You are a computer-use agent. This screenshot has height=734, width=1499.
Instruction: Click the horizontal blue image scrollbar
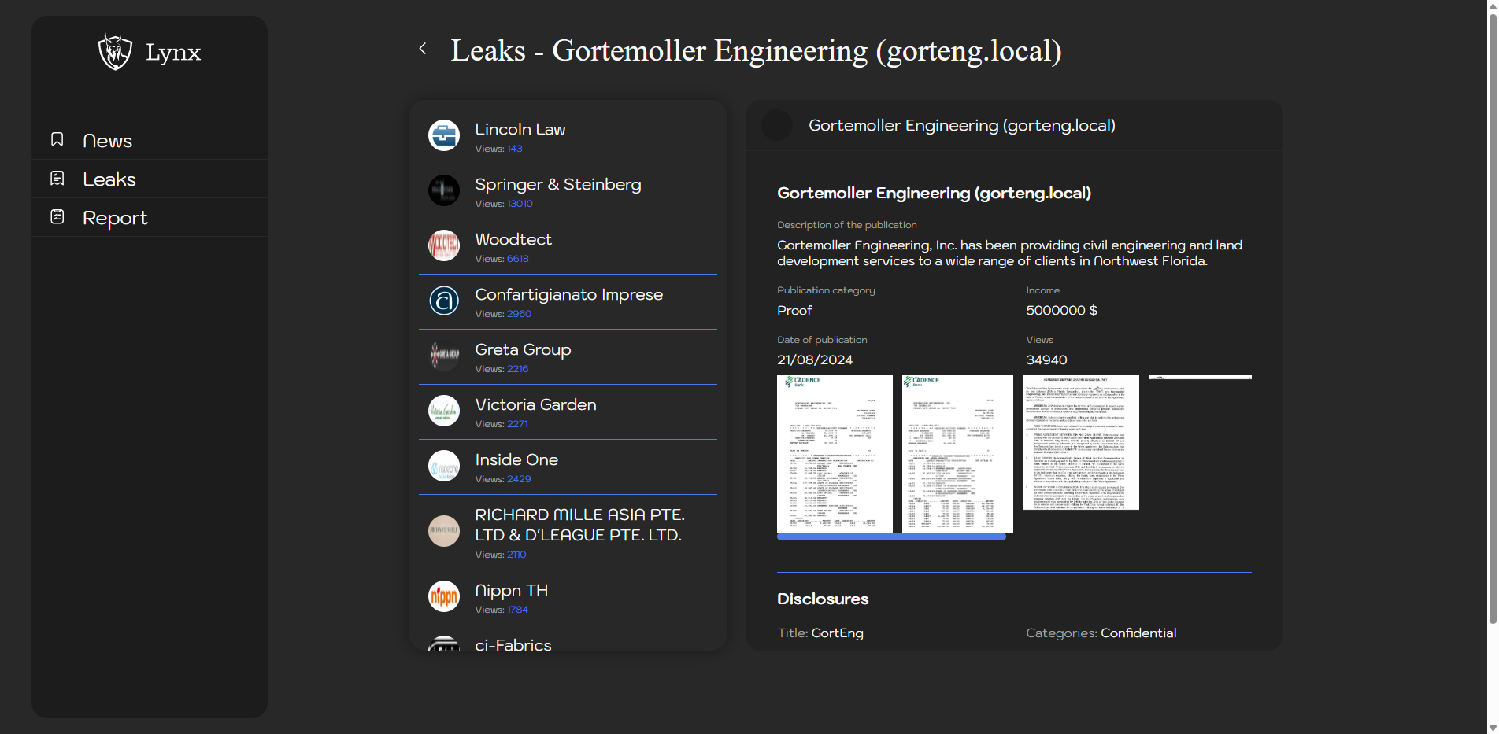(891, 537)
